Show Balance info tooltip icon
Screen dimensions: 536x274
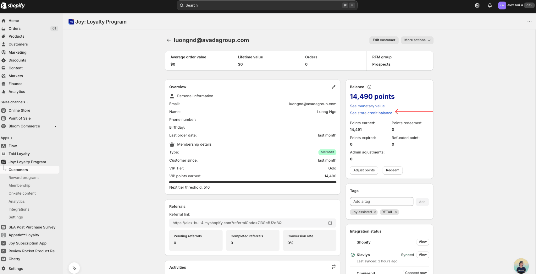point(369,87)
